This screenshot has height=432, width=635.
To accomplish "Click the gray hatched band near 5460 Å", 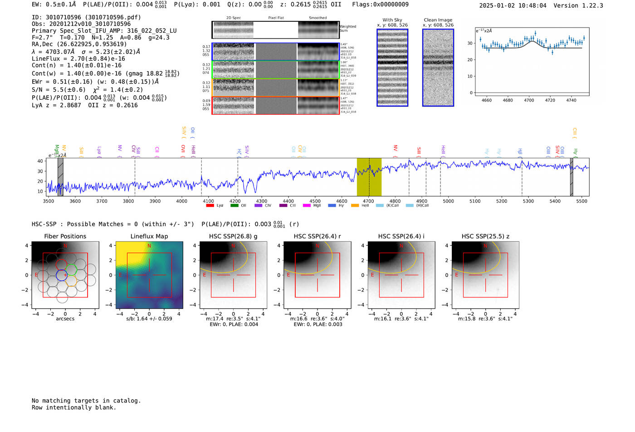I will (571, 177).
